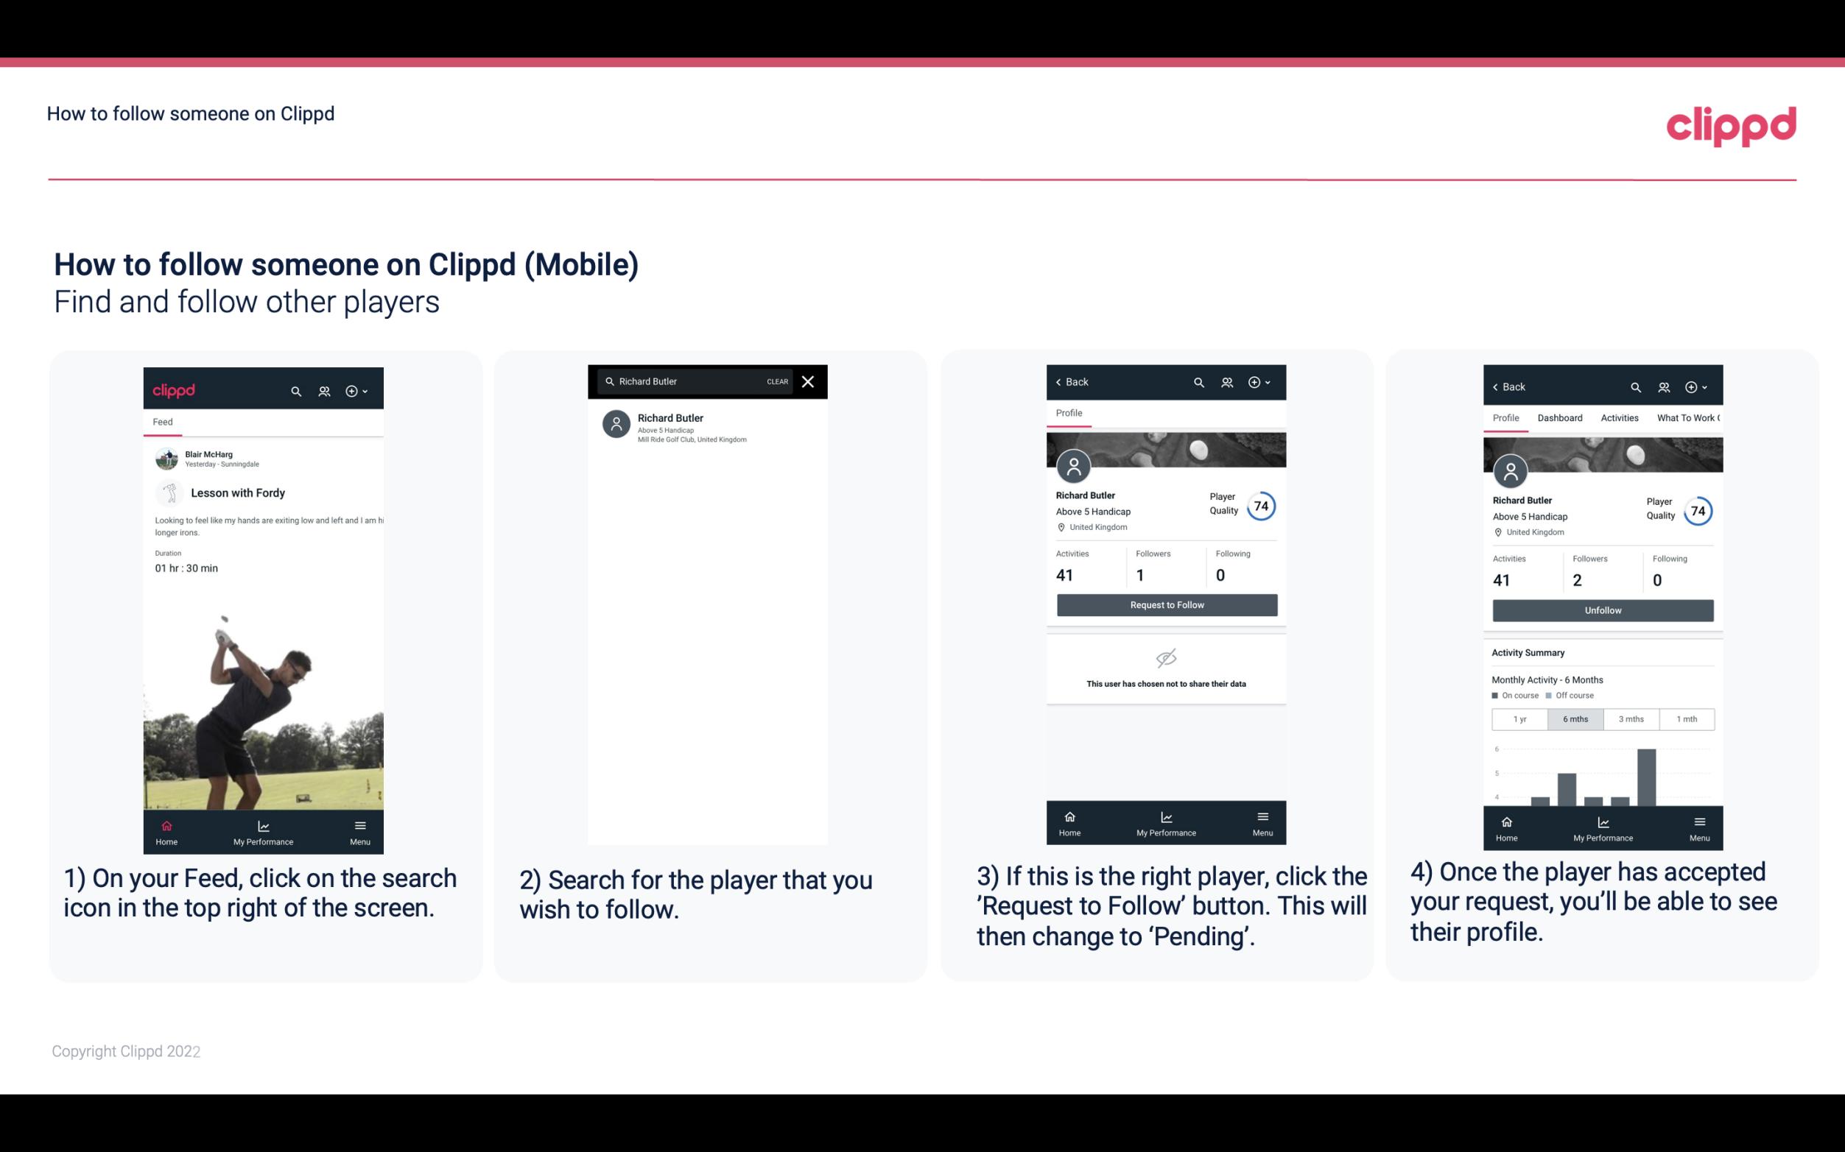Click the Request to Follow button
1845x1152 pixels.
pos(1165,605)
